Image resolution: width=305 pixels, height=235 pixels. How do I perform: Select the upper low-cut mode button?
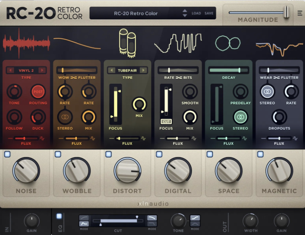(84, 218)
